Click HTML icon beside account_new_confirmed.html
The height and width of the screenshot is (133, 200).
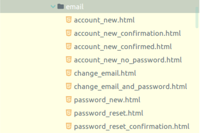69,46
